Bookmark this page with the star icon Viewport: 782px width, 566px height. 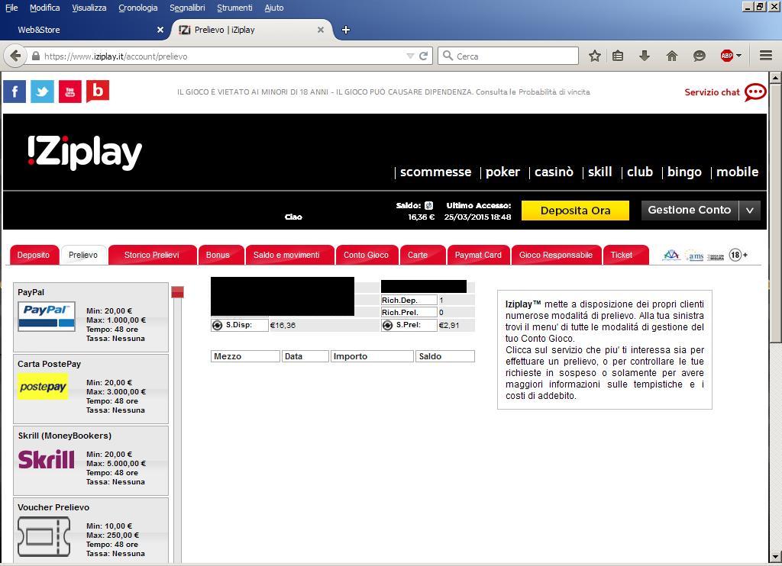click(594, 56)
